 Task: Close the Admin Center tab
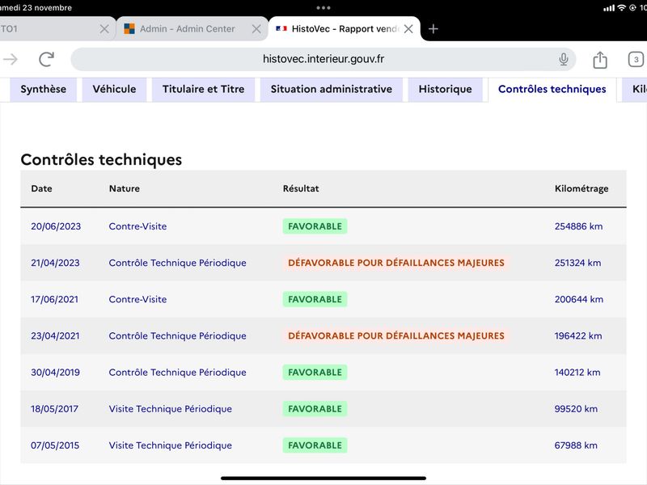coord(256,29)
